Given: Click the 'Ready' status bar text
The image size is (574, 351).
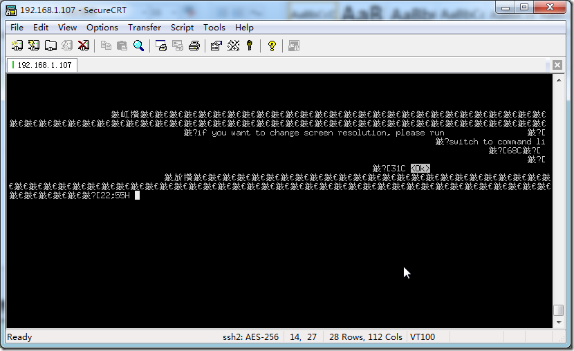Looking at the screenshot, I should click(x=19, y=336).
